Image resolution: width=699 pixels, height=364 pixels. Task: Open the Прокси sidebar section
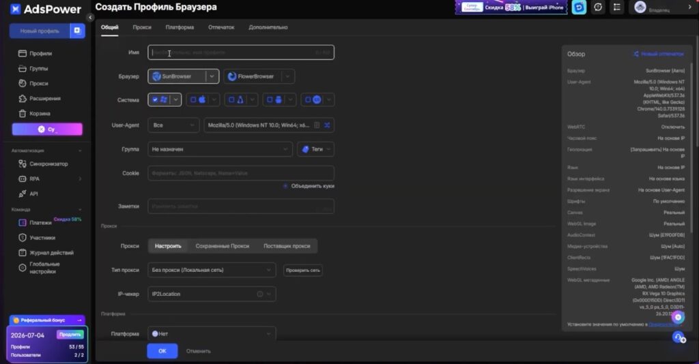point(38,83)
